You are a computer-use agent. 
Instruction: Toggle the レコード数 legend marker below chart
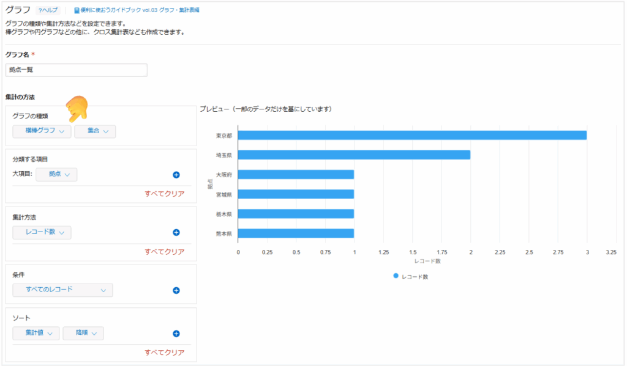coord(396,276)
